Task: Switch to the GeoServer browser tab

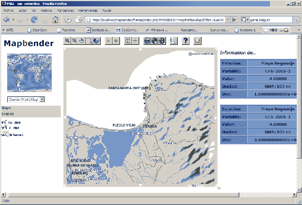Action: [126, 30]
